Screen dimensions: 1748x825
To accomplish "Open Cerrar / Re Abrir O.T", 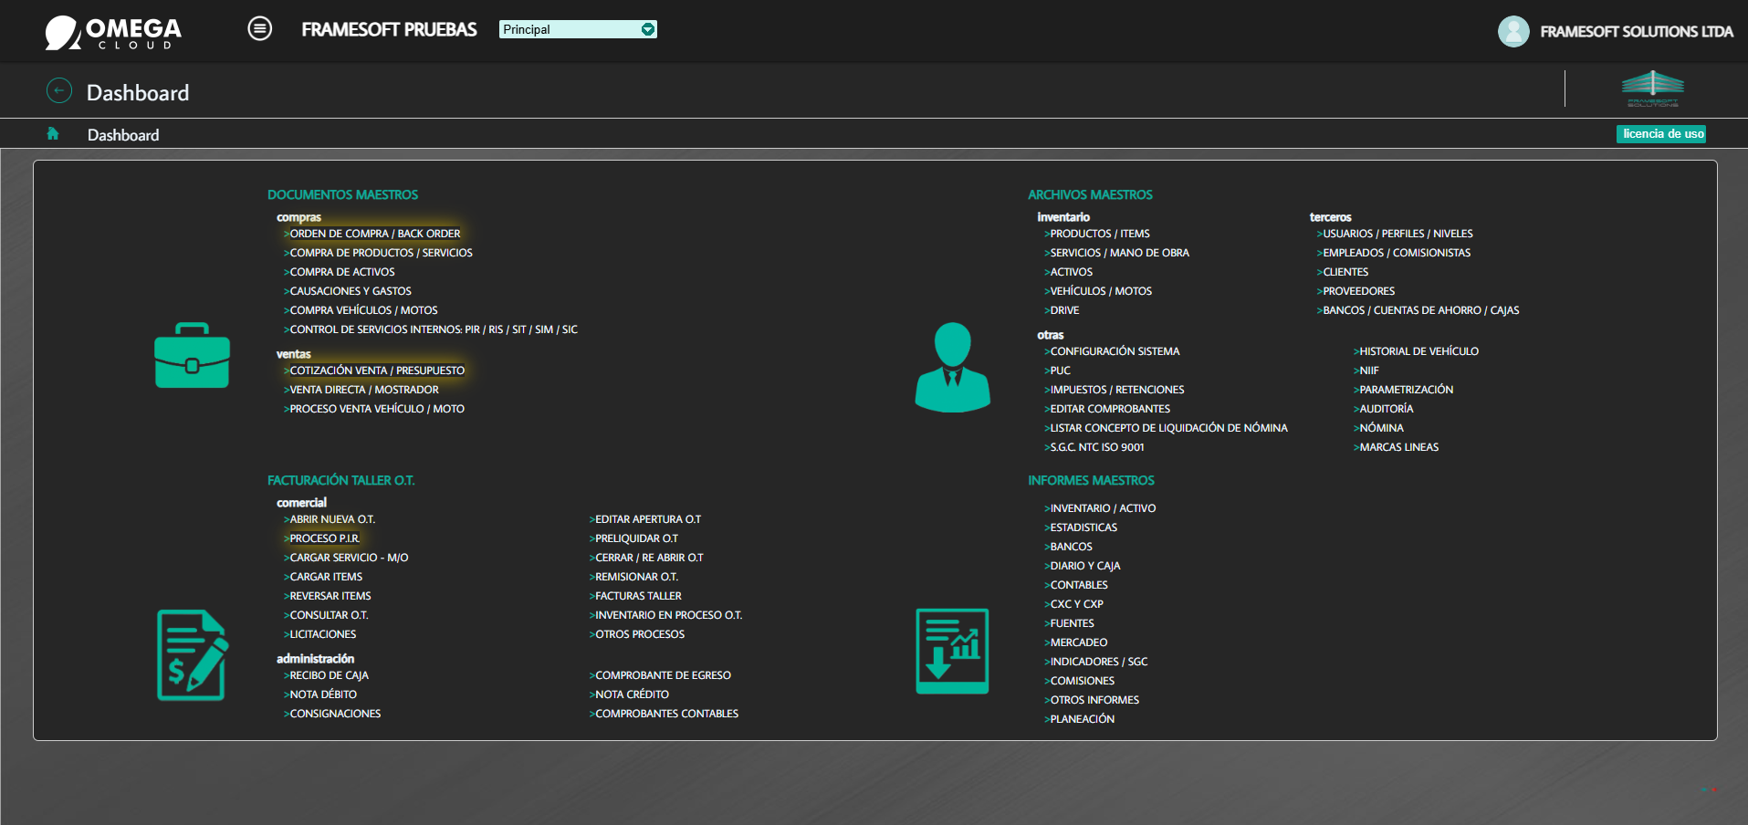I will pyautogui.click(x=649, y=558).
